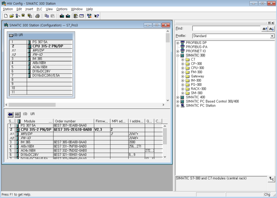
Task: Expand the SIMATIC 400 tree node
Action: [178, 97]
